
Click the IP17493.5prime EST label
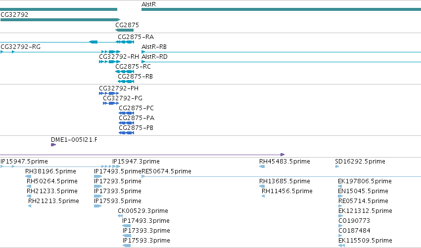[x=118, y=171]
